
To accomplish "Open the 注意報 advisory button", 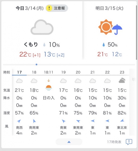I will click(x=57, y=8).
